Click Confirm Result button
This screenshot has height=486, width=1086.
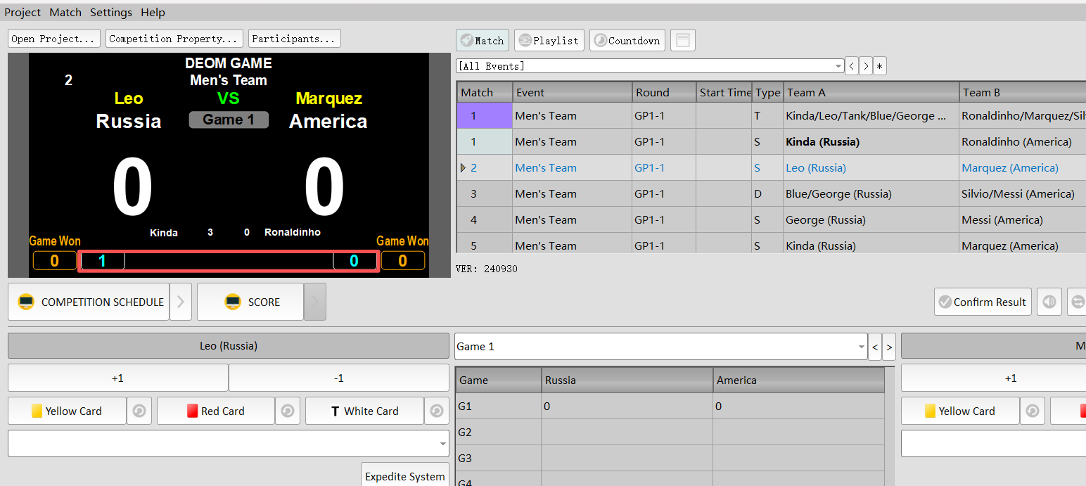(x=983, y=302)
